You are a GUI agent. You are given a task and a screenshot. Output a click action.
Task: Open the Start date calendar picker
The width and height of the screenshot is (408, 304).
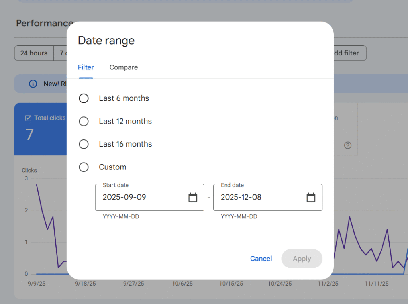193,197
